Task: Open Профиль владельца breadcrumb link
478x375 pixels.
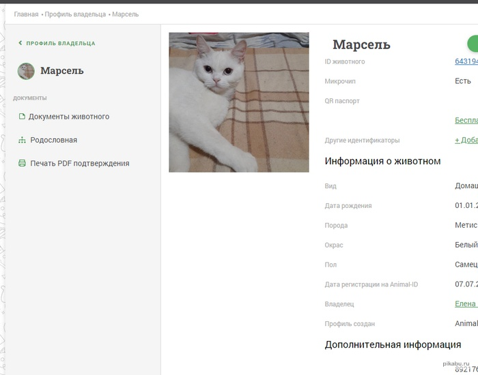Action: coord(75,14)
